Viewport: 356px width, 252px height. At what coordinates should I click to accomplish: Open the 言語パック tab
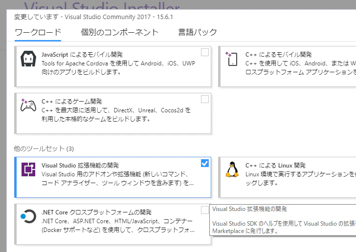coord(198,32)
